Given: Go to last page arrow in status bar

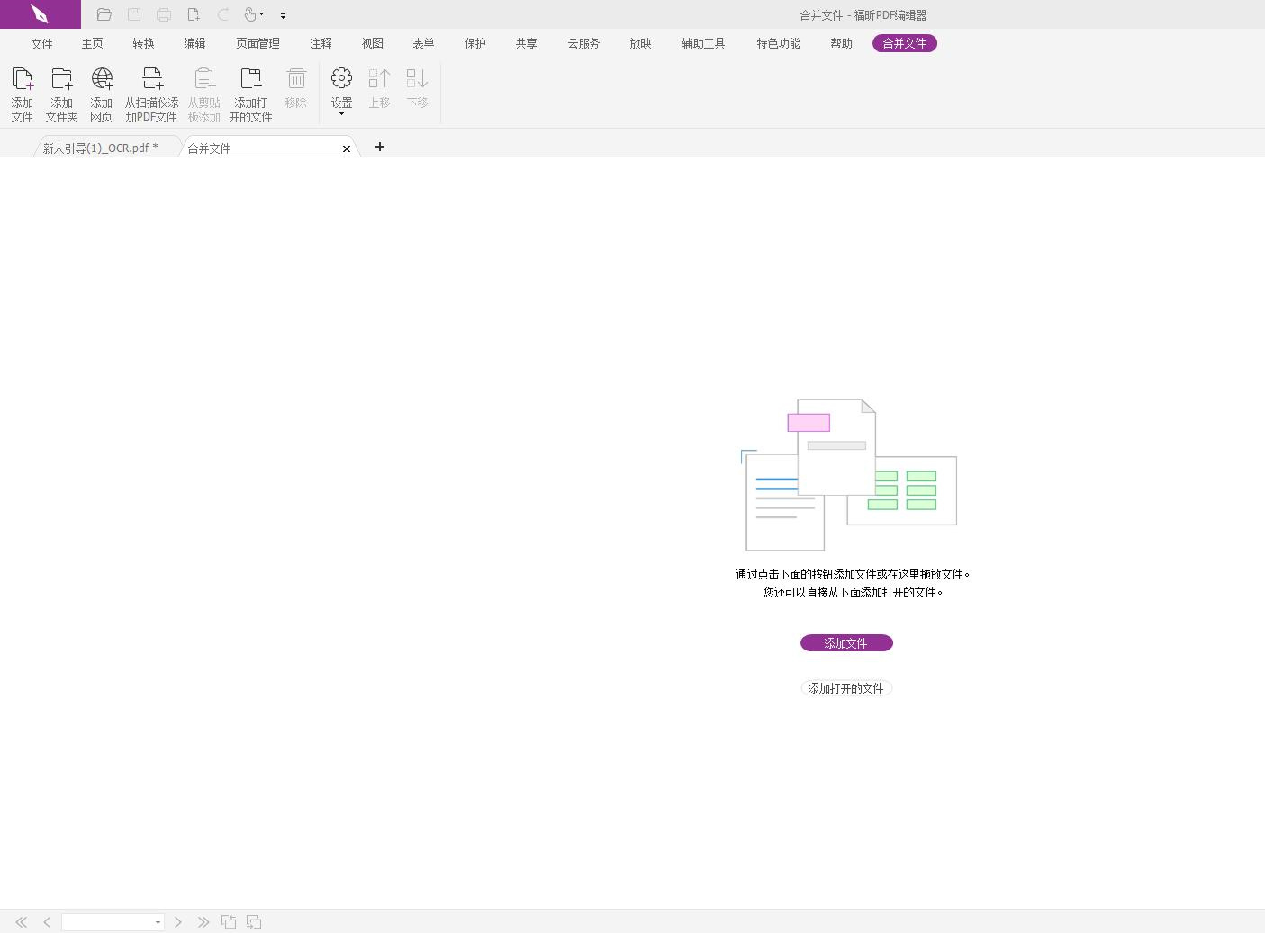Looking at the screenshot, I should coord(203,922).
